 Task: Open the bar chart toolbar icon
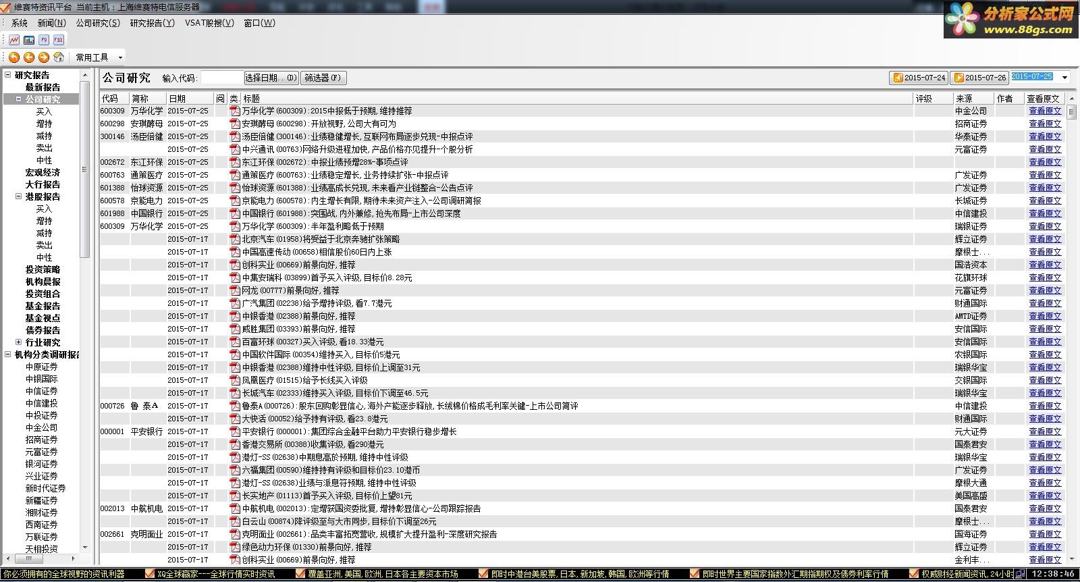coord(29,40)
